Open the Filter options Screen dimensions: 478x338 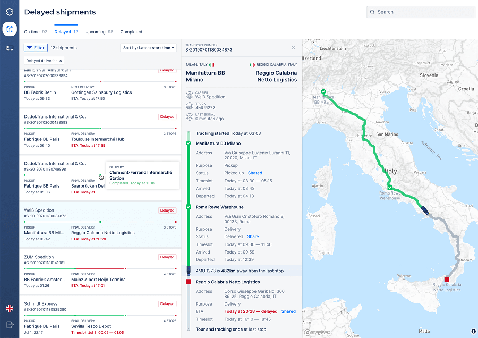coord(35,47)
